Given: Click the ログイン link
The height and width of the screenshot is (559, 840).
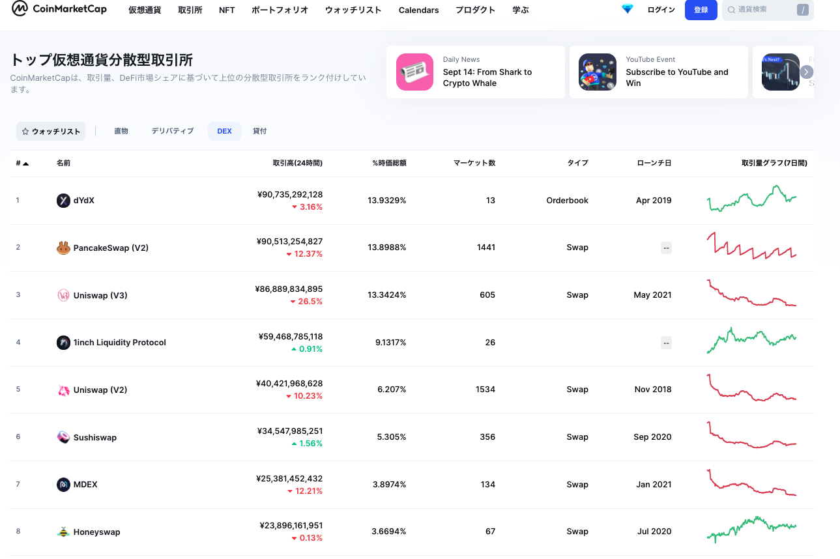Looking at the screenshot, I should tap(661, 10).
